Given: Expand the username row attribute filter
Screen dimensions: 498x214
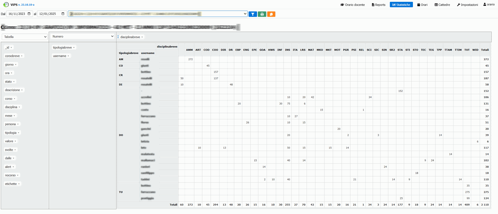Looking at the screenshot, I should click(68, 56).
